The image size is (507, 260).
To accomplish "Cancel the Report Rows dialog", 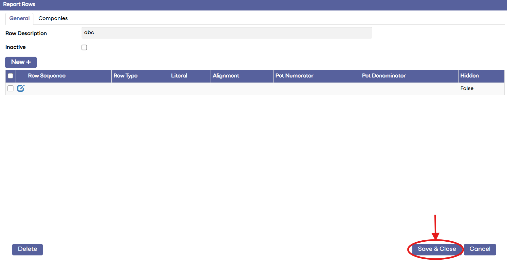I will point(480,249).
